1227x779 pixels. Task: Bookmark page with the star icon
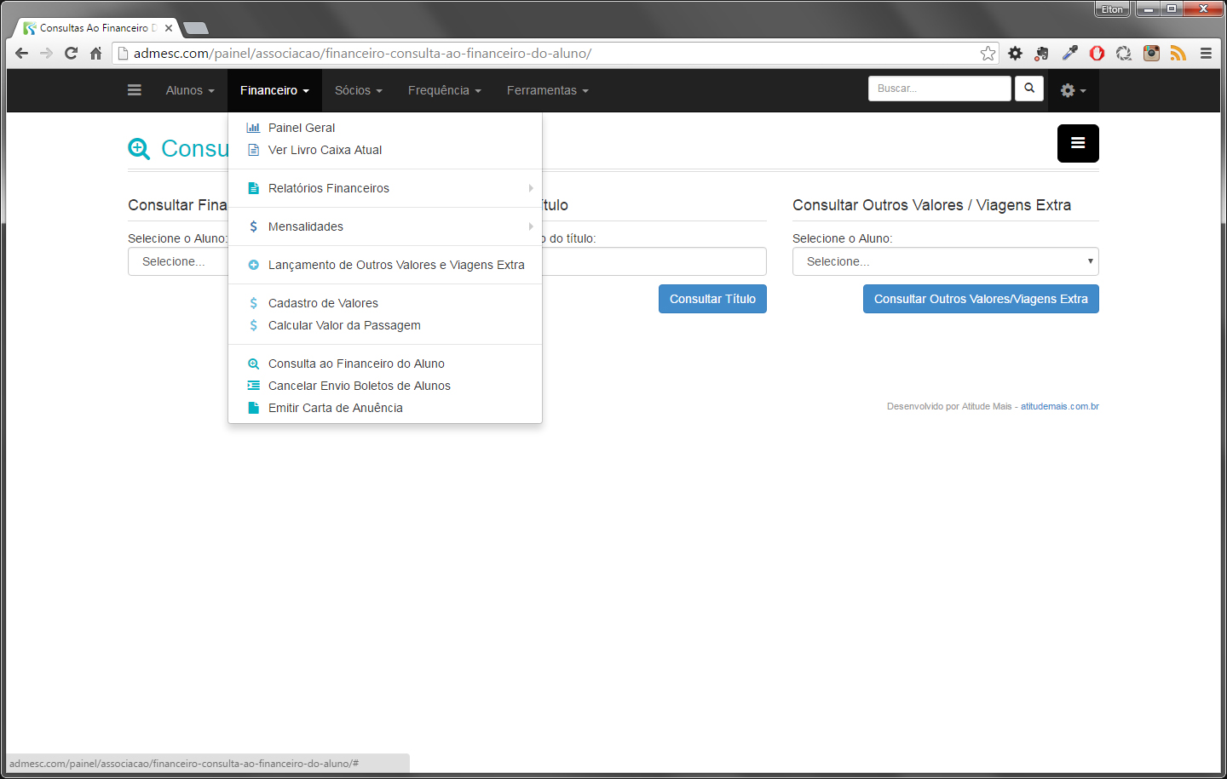(x=988, y=54)
